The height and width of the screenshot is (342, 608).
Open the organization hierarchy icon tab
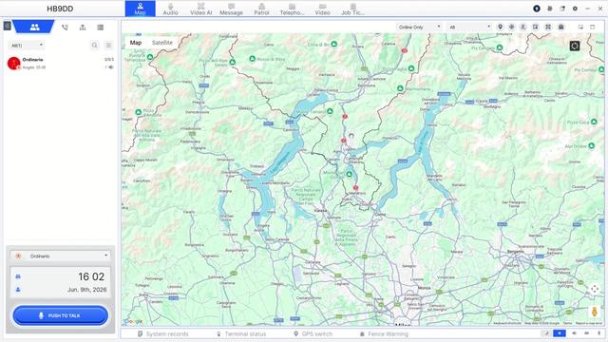tap(83, 28)
